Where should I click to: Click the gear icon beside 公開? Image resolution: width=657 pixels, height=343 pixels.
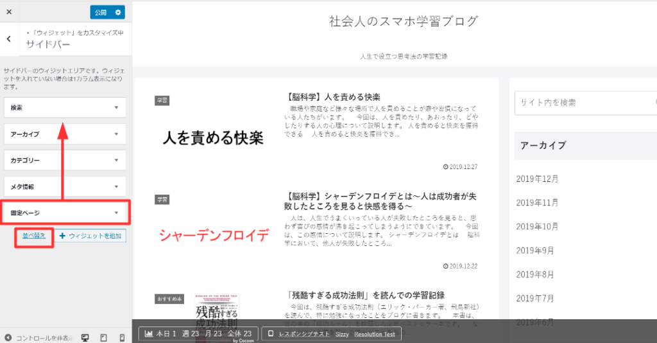pos(117,12)
